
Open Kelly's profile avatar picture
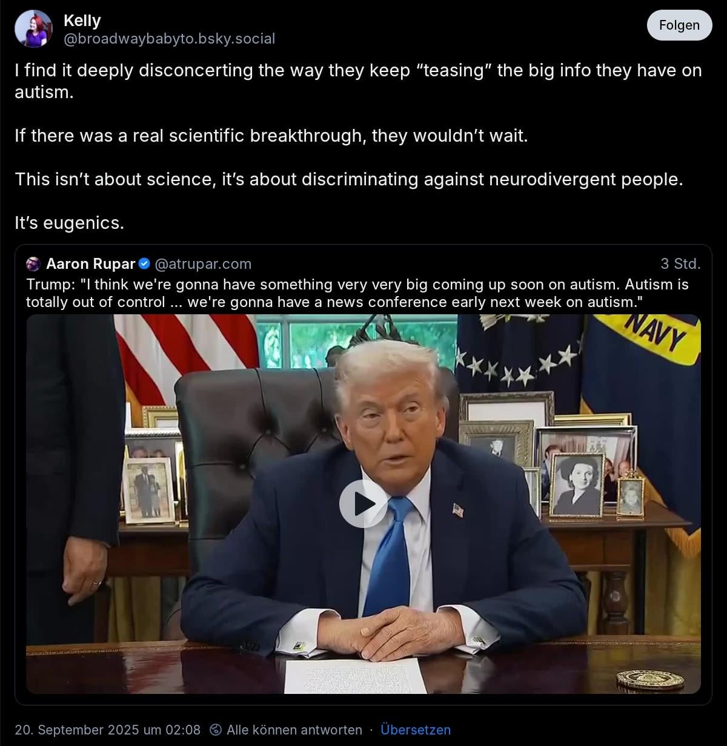[x=33, y=28]
